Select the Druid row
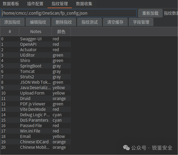178x155 pixels. click(x=36, y=99)
